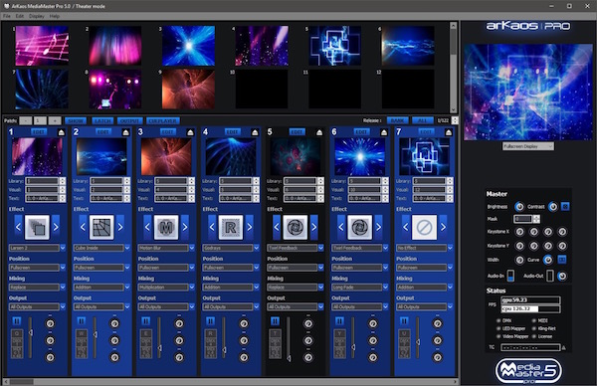The image size is (597, 386).
Task: Click the No Effect icon on layer 7
Action: [x=424, y=227]
